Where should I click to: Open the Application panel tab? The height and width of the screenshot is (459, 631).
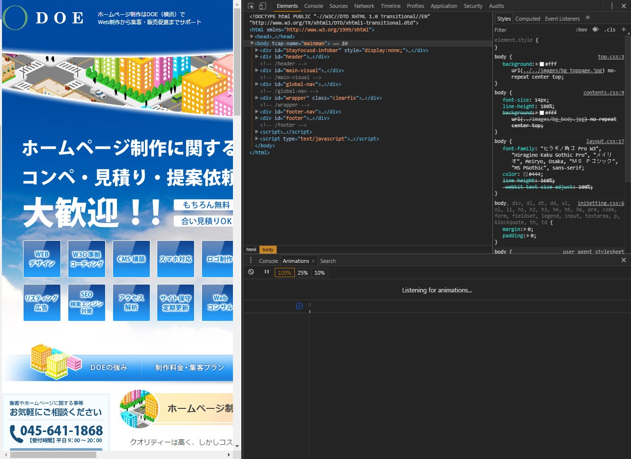coord(444,6)
